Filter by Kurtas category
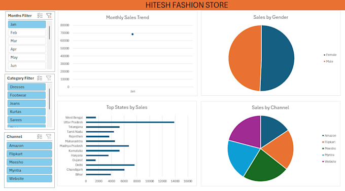 point(26,111)
